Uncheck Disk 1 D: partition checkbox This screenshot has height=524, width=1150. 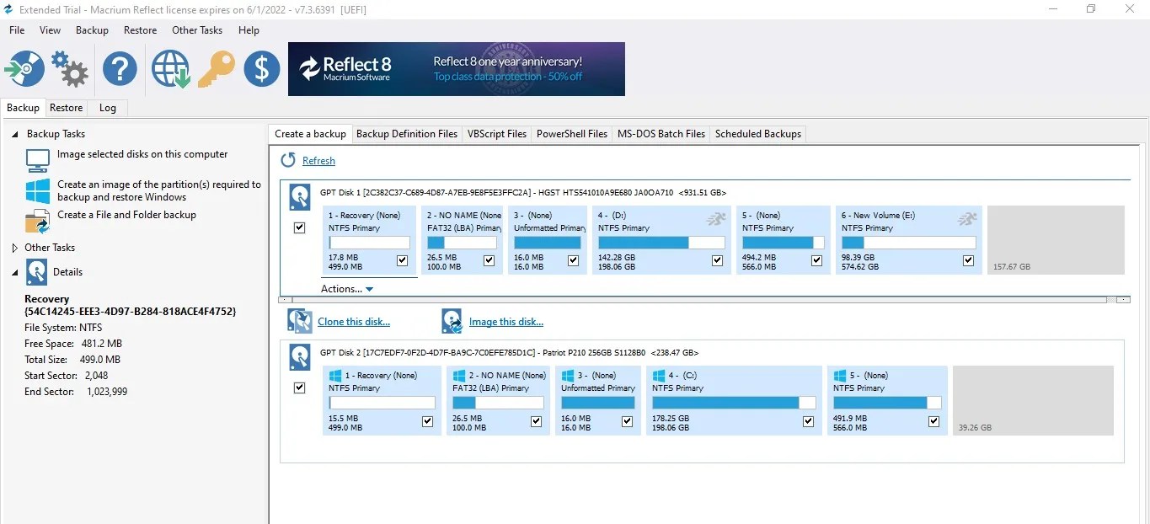click(717, 261)
